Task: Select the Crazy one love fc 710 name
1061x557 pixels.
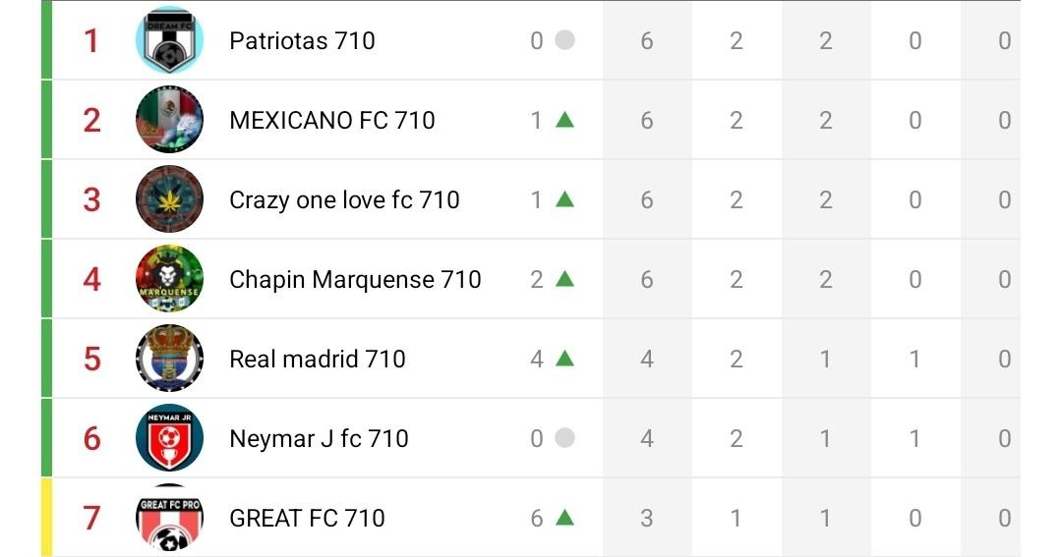Action: pos(344,199)
